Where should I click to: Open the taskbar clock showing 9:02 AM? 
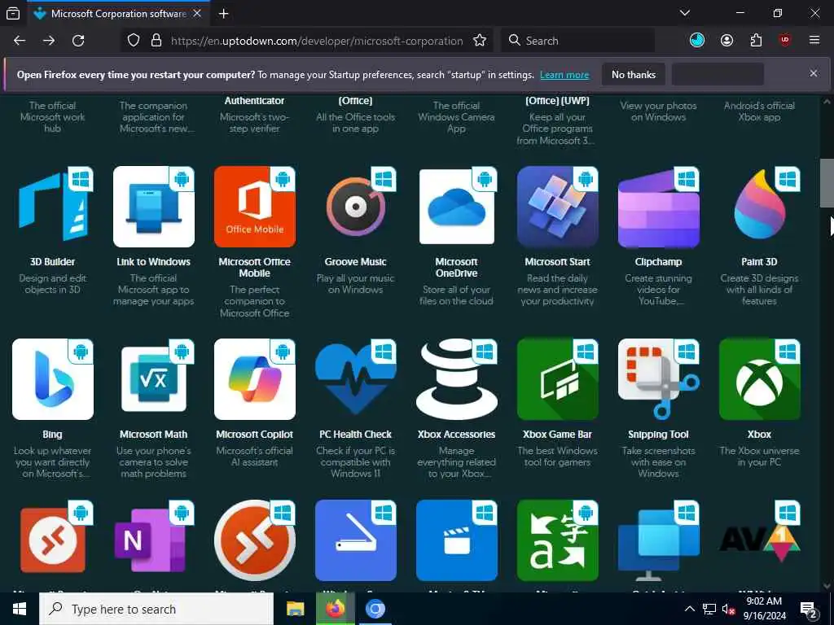(x=764, y=609)
